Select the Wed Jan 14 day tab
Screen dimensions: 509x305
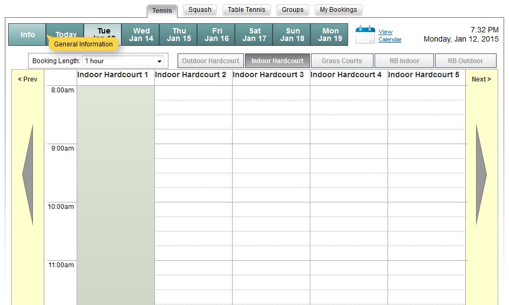(140, 35)
